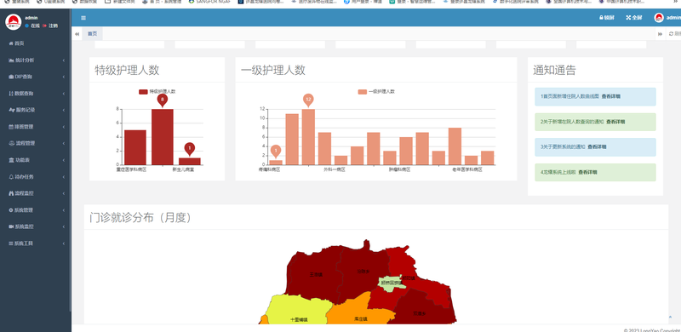Viewport: 681px width, 332px height.
Task: Click the tallest bar marked 12 in the 一级护理人数 chart
Action: 308,137
